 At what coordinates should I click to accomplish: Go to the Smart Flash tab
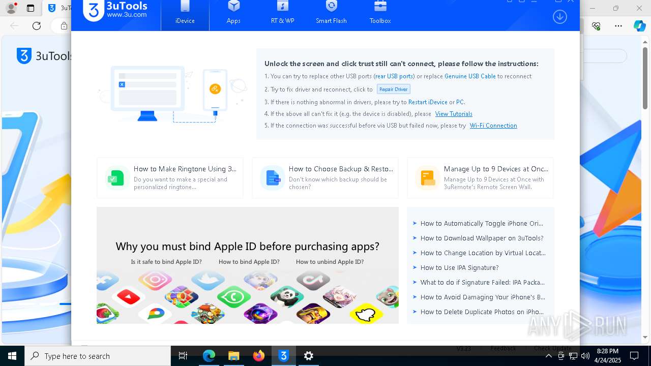pos(331,14)
